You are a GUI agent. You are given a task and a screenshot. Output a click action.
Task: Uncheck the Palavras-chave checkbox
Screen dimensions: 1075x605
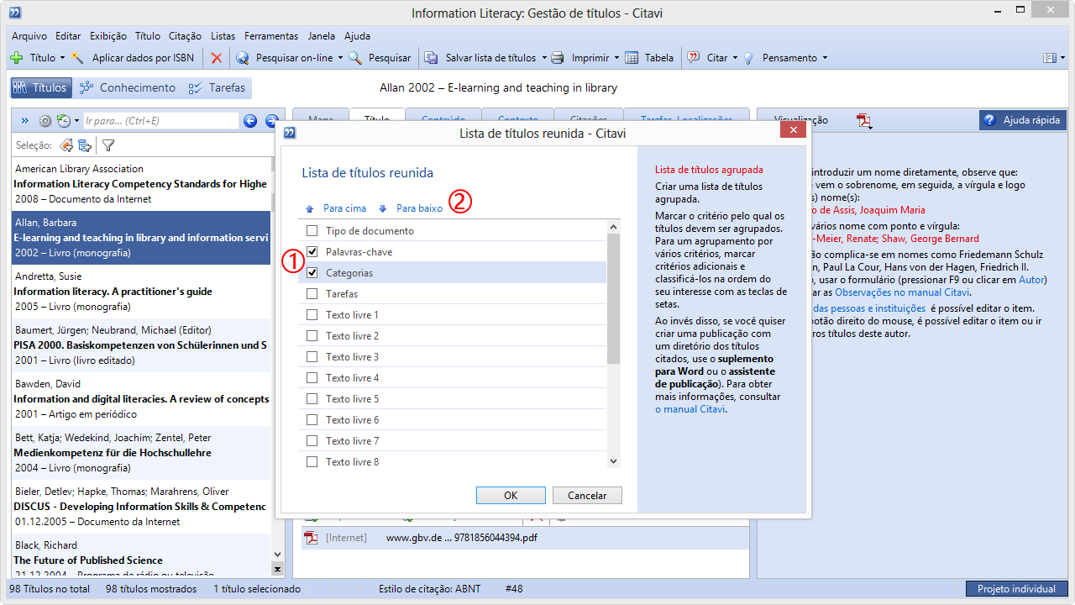pos(312,252)
